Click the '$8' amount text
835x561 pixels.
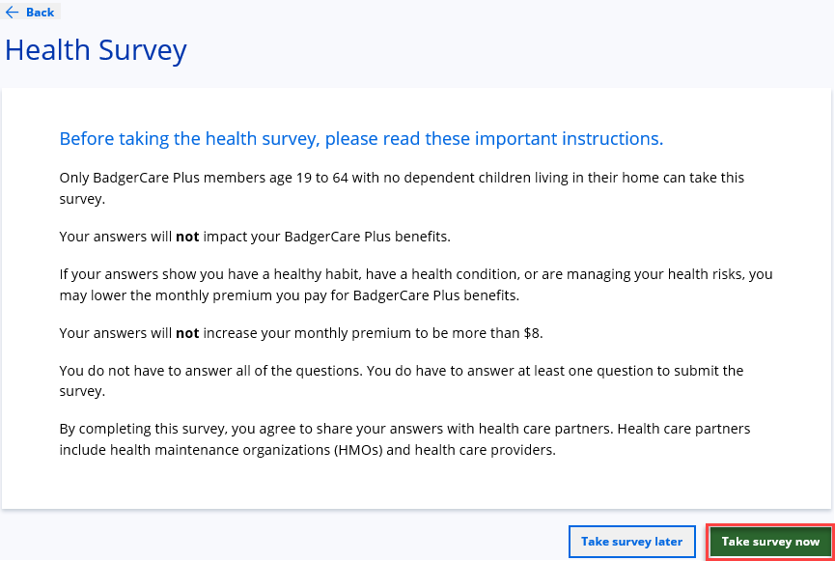(535, 333)
